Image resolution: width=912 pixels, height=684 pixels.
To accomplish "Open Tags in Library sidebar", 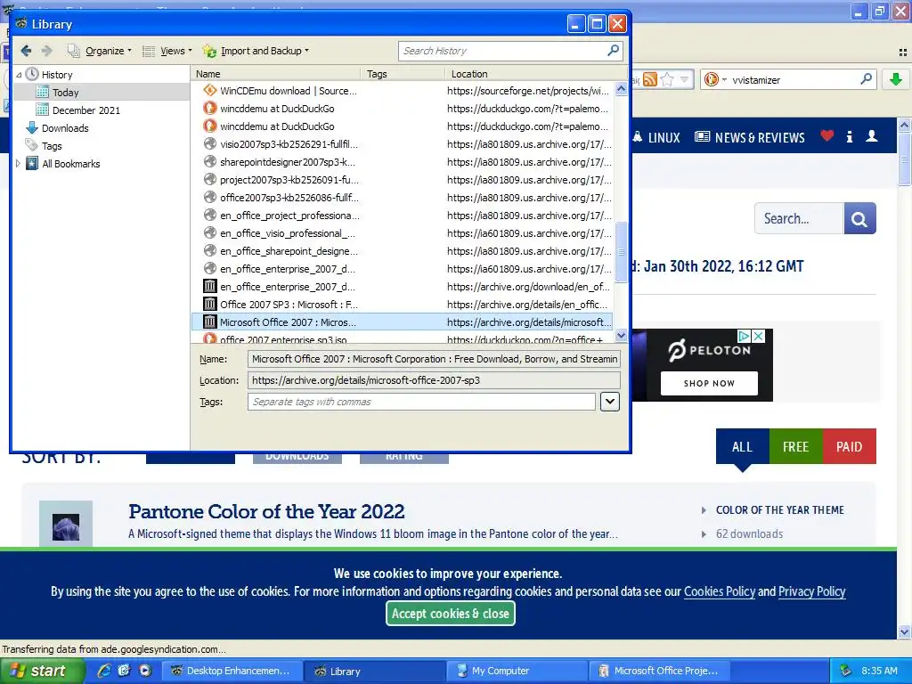I will [x=51, y=146].
